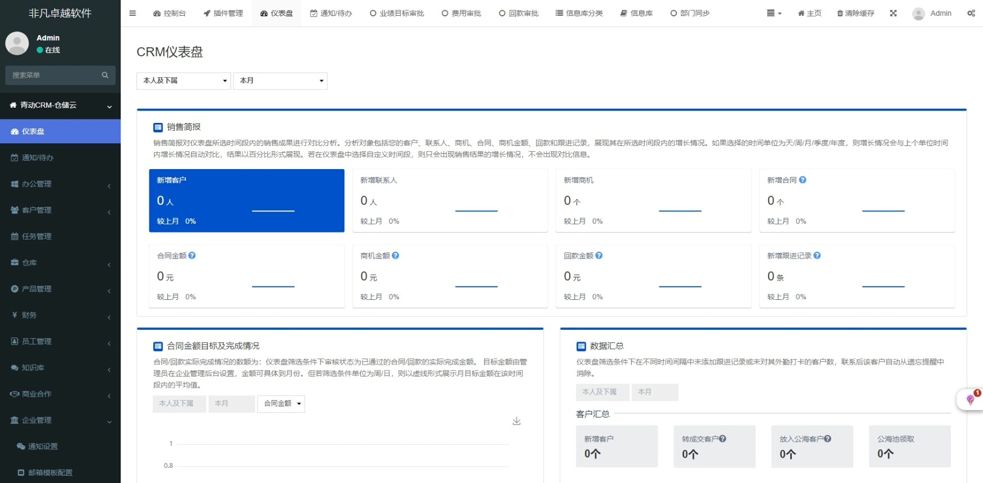This screenshot has width=983, height=483.
Task: Open the floating notification widget with badge
Action: coord(971,399)
